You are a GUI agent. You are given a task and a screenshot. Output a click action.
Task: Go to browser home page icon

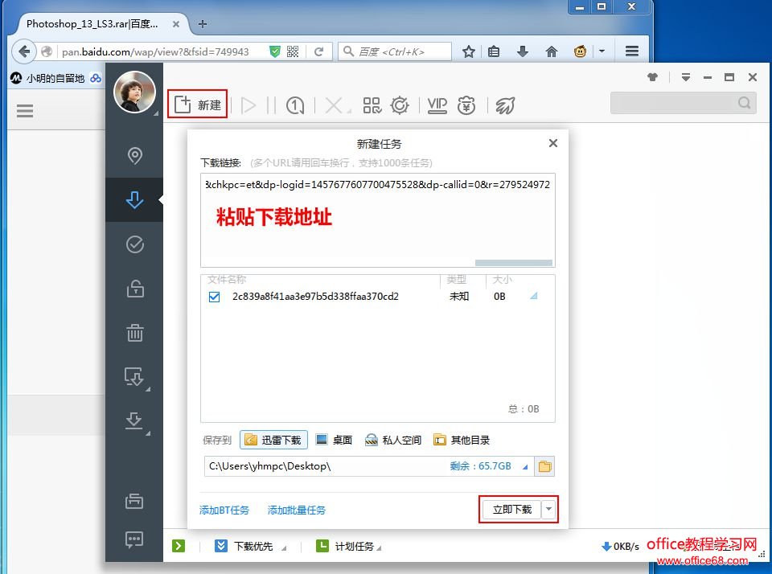pyautogui.click(x=552, y=51)
